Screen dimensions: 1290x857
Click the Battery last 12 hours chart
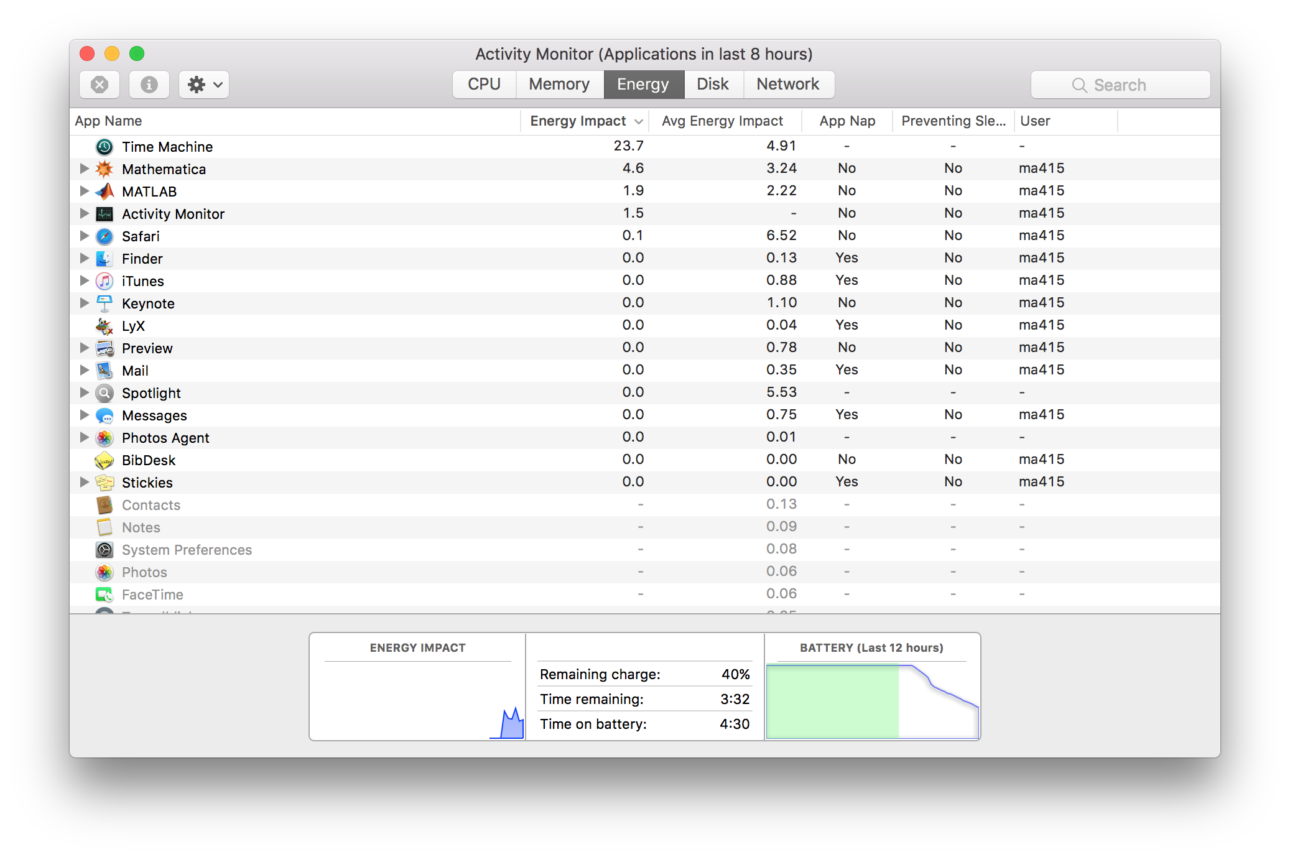(x=872, y=702)
